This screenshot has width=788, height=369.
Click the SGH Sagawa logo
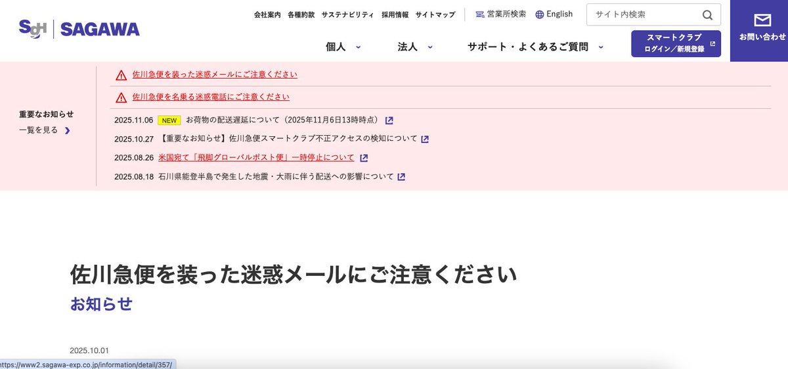click(x=79, y=28)
